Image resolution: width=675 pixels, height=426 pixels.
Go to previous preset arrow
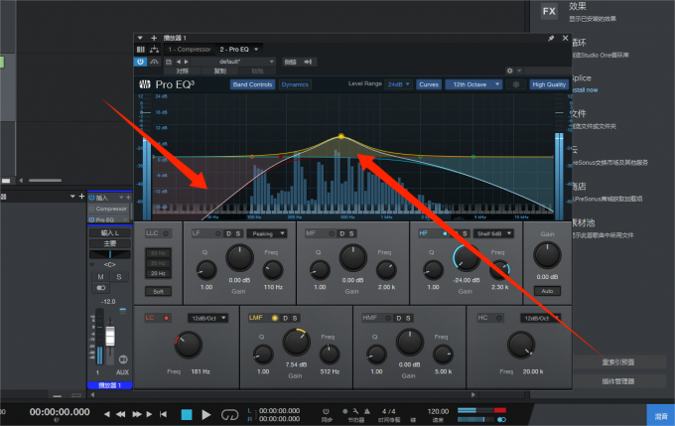click(179, 62)
